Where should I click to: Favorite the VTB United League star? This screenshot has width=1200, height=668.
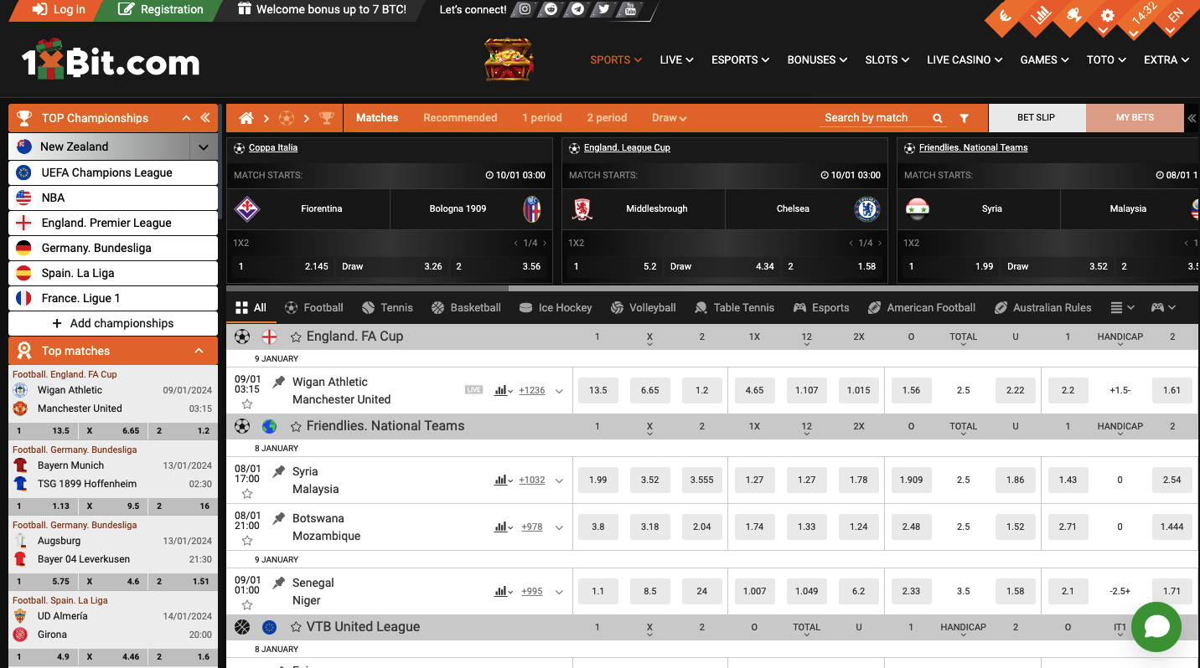pyautogui.click(x=296, y=627)
